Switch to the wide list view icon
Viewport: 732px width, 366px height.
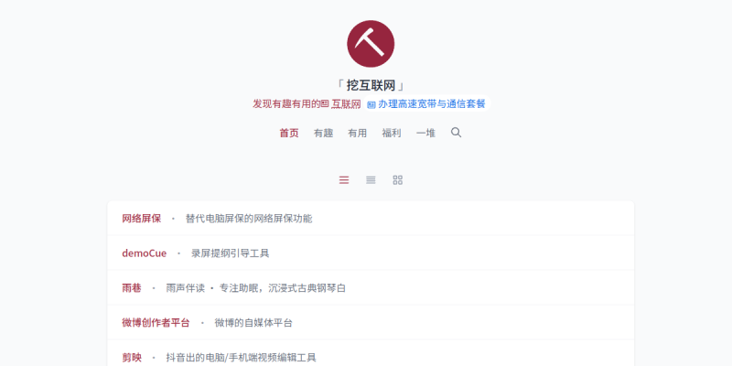[x=344, y=180]
